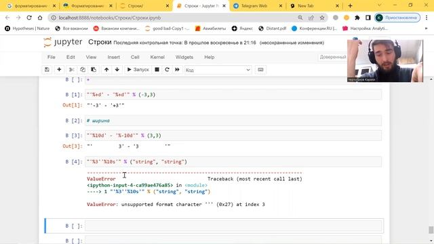
Task: Open the cell type dropdown Код
Action: coord(218,70)
